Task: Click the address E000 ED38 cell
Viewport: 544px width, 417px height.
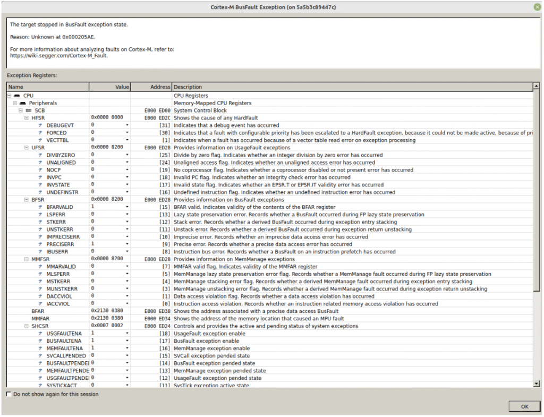Action: [157, 311]
